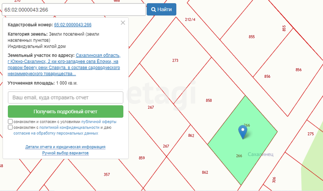Open the политикой конфиденциальности link
This screenshot has width=323, height=191.
(69, 127)
